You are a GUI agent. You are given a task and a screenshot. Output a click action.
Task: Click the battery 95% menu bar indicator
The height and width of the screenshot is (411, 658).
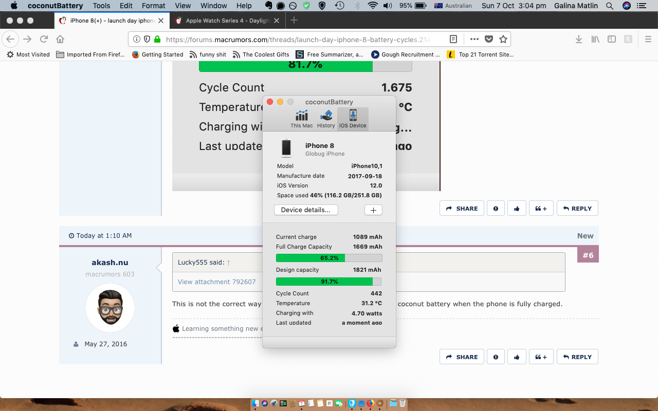coord(412,6)
